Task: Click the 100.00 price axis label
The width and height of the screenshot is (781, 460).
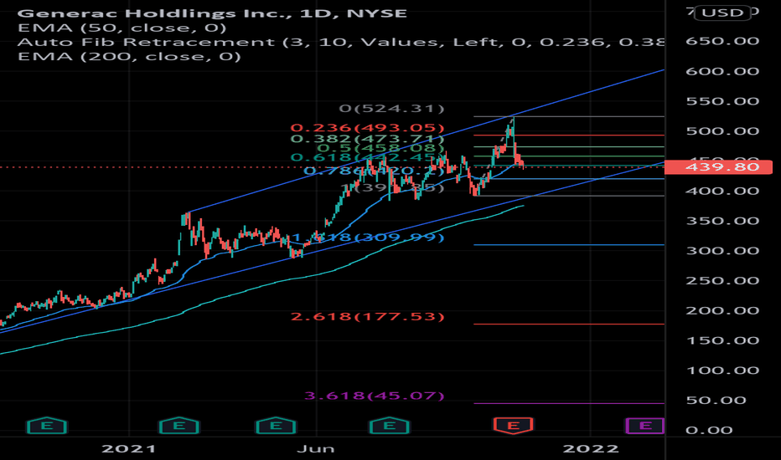Action: click(722, 370)
